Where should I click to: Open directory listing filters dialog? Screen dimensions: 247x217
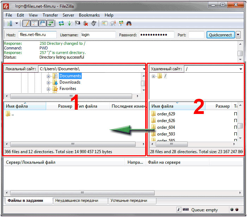(104, 24)
